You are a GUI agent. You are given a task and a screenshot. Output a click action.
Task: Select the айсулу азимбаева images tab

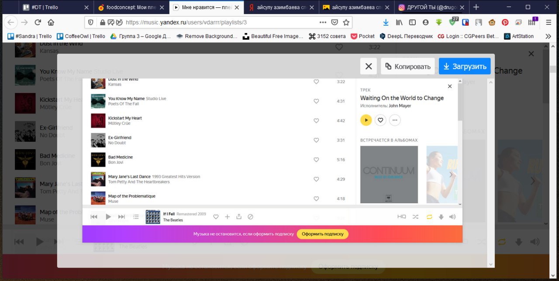pyautogui.click(x=357, y=7)
